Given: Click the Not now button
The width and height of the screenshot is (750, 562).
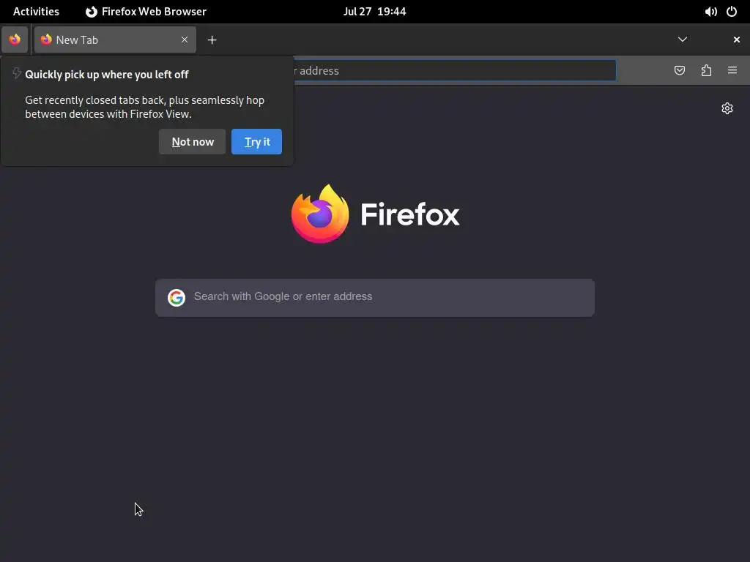Looking at the screenshot, I should [193, 142].
